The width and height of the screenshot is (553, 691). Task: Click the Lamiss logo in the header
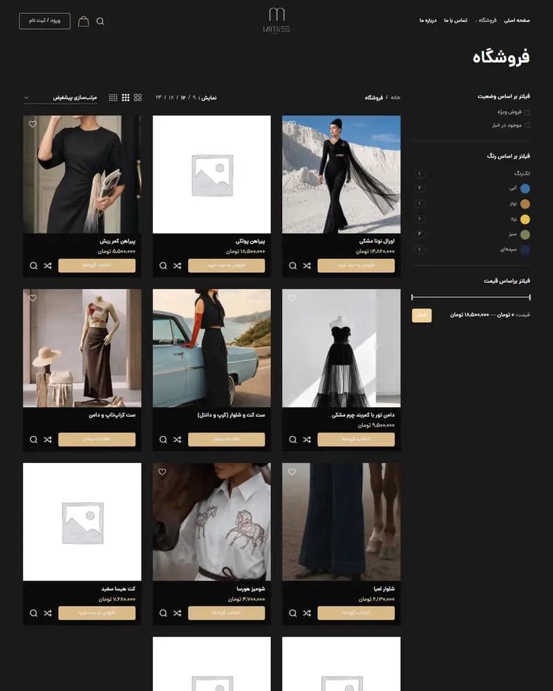pos(276,20)
